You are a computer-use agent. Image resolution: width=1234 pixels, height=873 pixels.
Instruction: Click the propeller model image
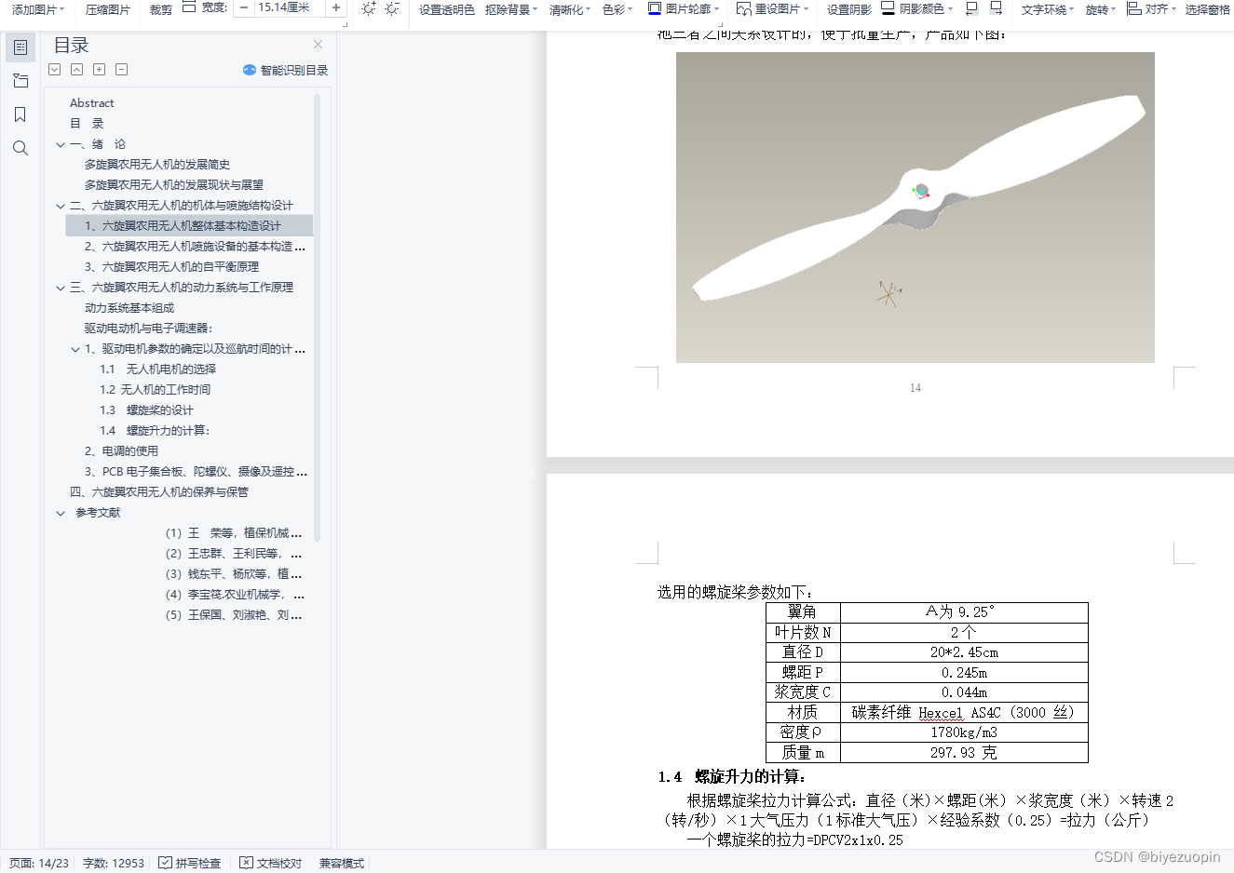point(915,207)
